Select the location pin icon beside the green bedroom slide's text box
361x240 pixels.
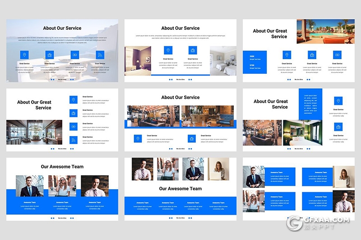click(338, 101)
